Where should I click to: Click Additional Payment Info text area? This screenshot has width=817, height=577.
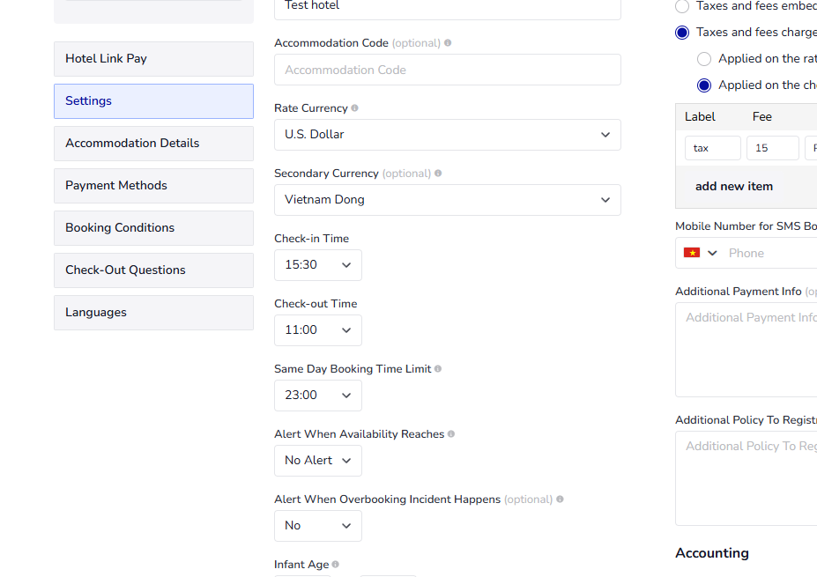coord(746,350)
